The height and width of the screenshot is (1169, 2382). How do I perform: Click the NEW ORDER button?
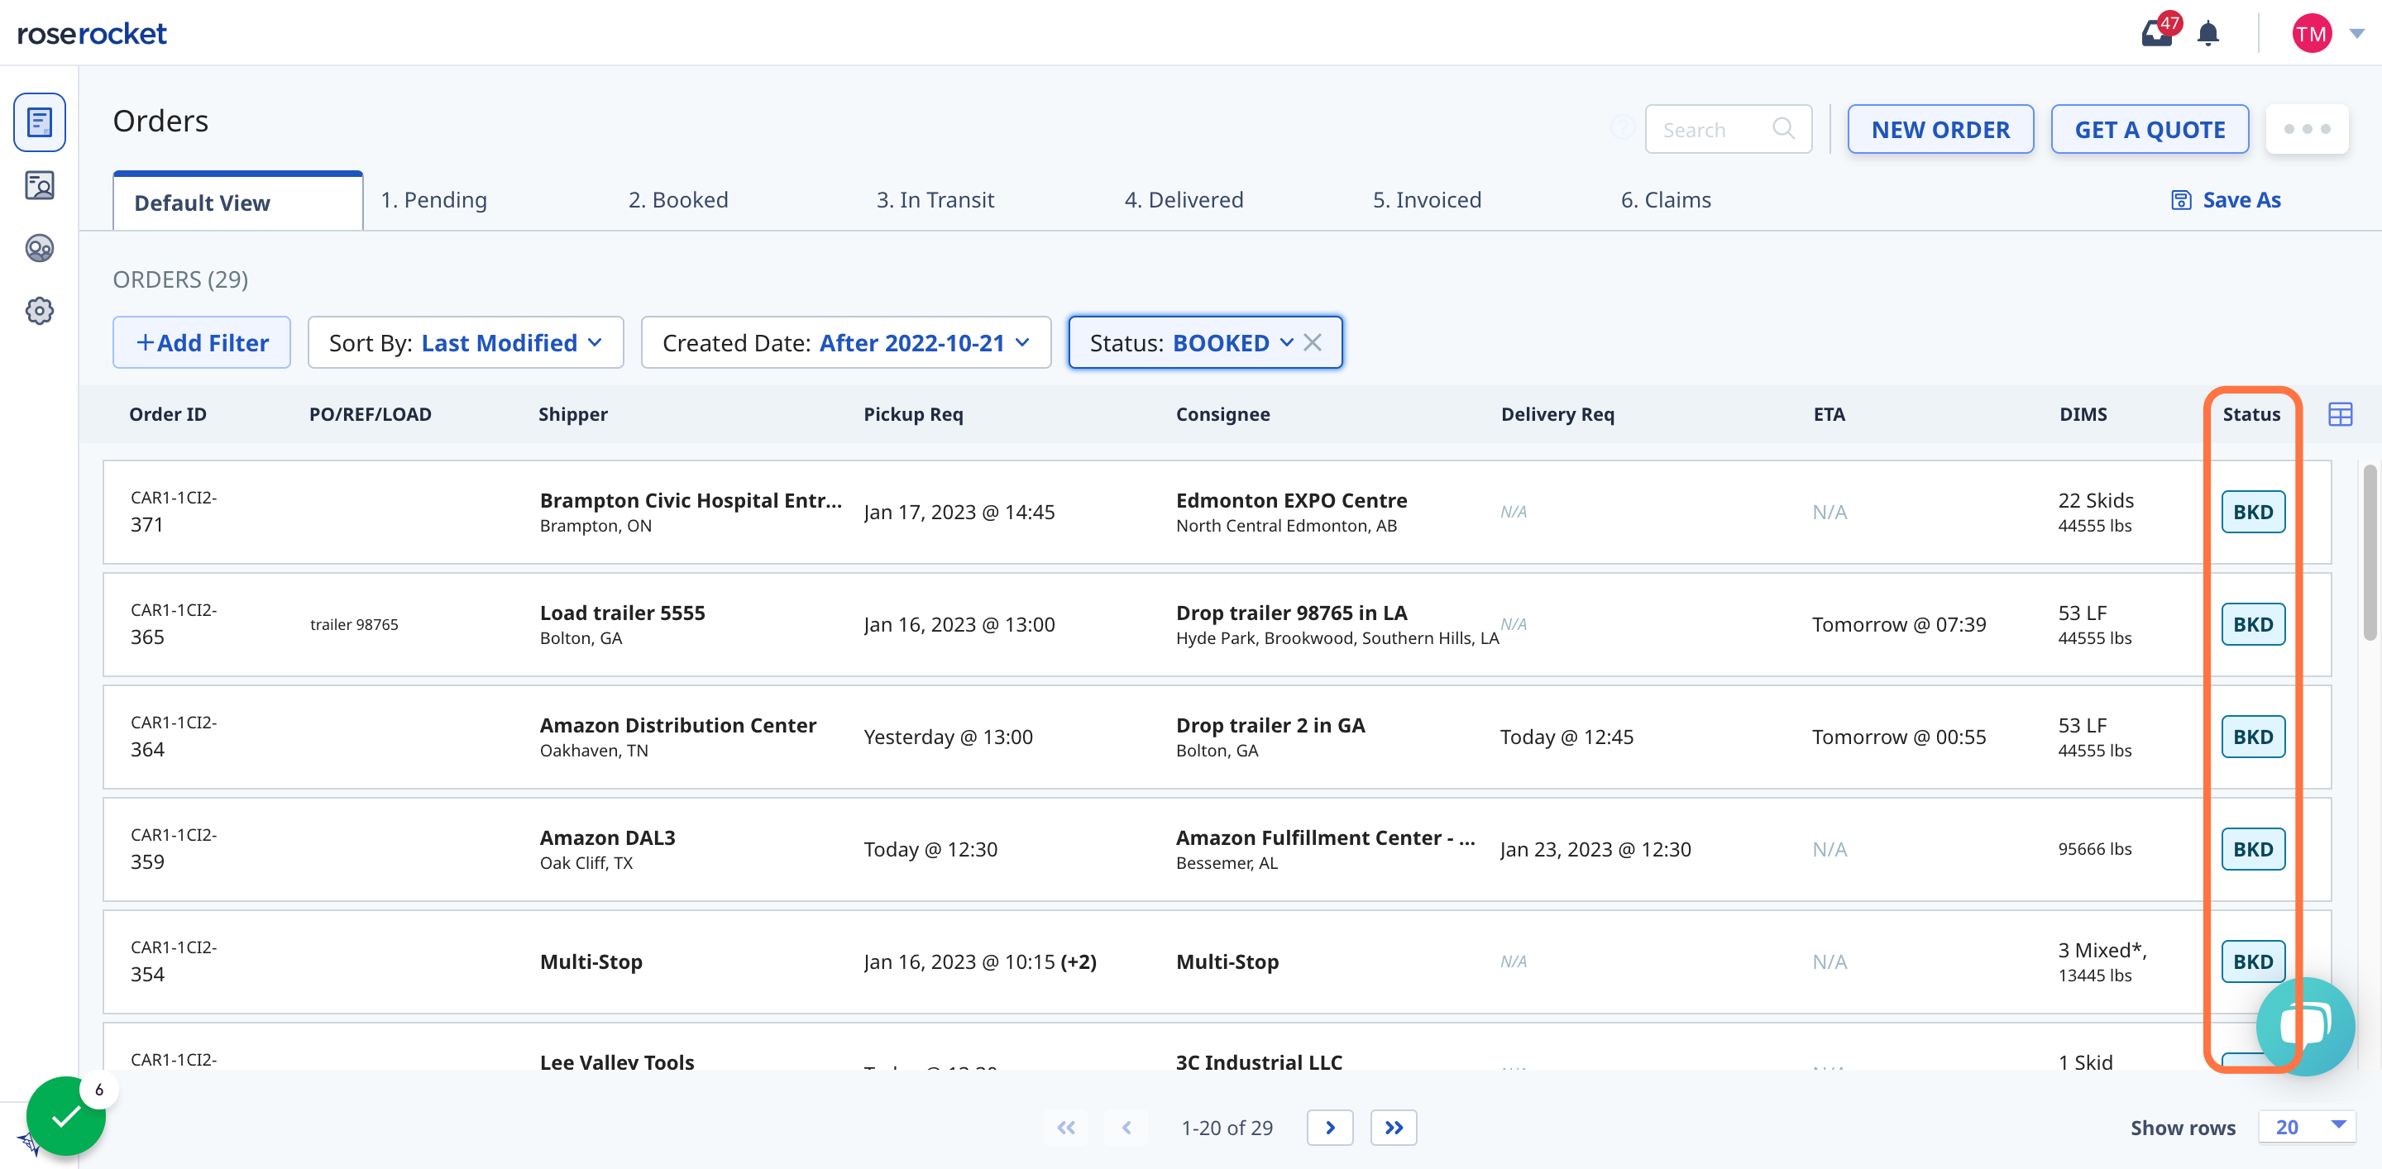tap(1940, 129)
